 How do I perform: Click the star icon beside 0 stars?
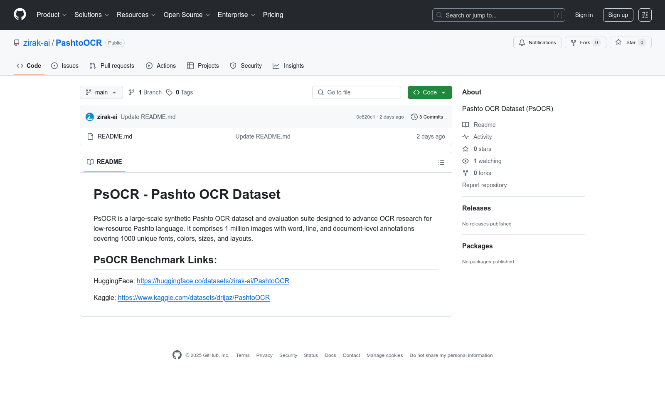tap(465, 149)
